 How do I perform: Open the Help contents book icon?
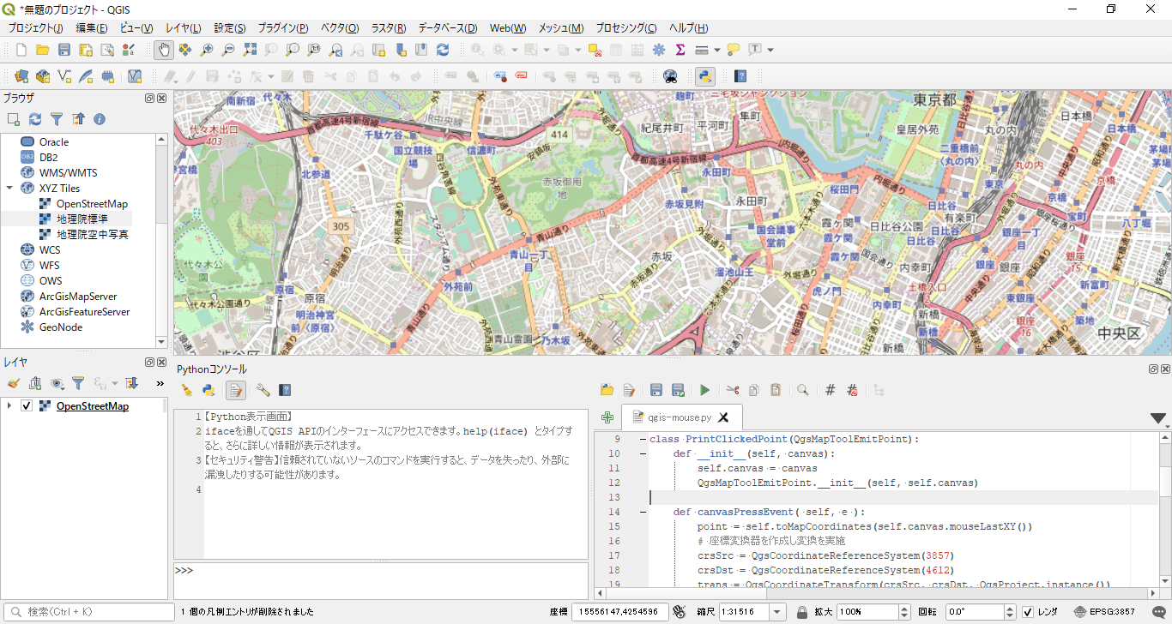[x=740, y=76]
